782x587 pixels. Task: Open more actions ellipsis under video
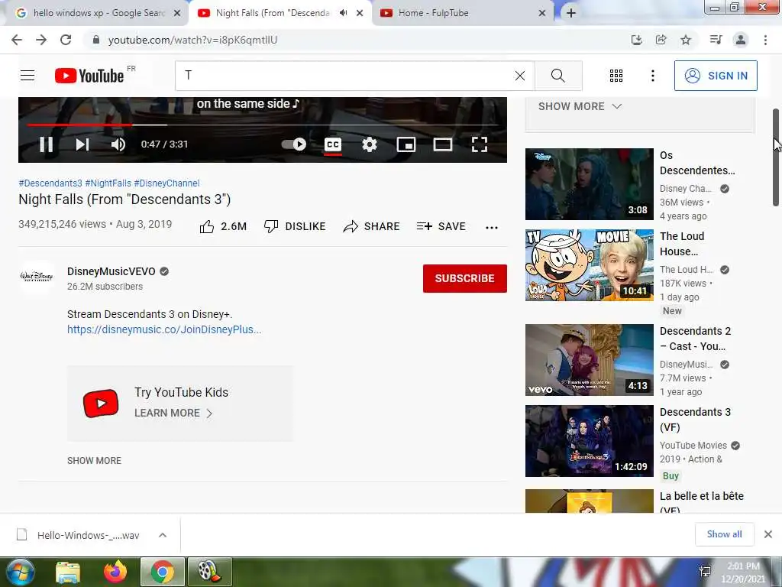coord(491,228)
